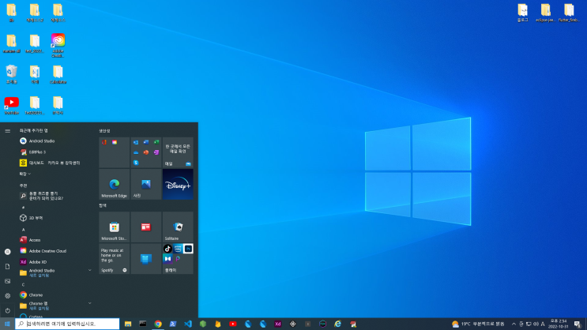The image size is (587, 330).
Task: Open the green hexagon taskbar icon
Action: coord(203,324)
